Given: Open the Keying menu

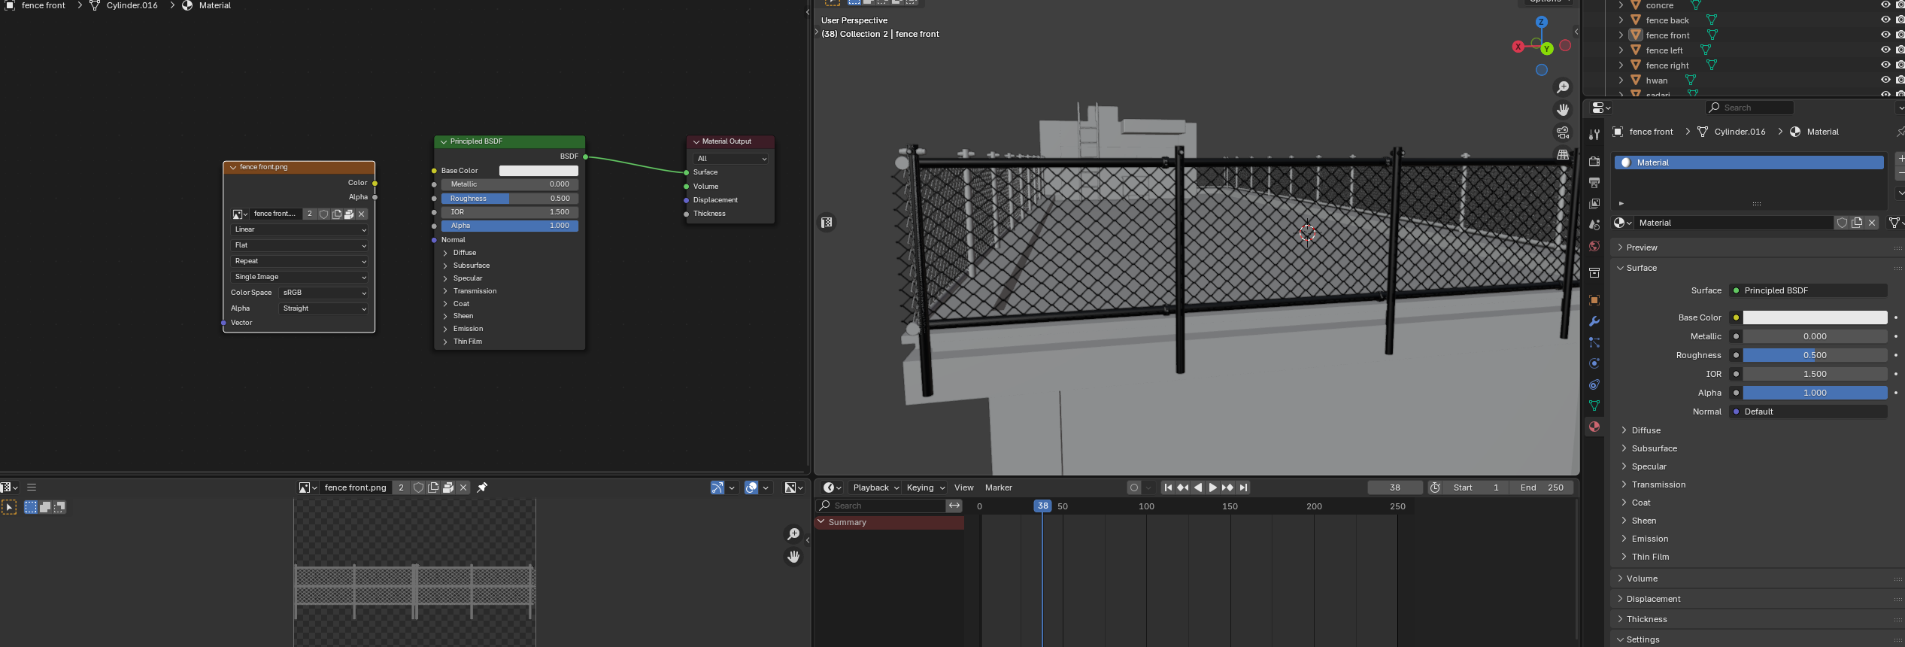Looking at the screenshot, I should (x=924, y=488).
